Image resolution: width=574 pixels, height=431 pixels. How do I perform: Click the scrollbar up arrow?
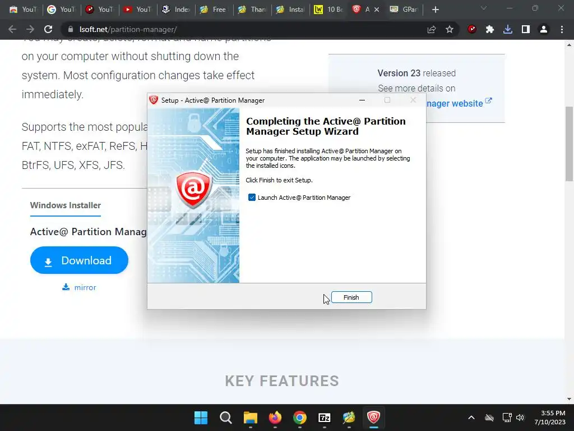(x=569, y=45)
